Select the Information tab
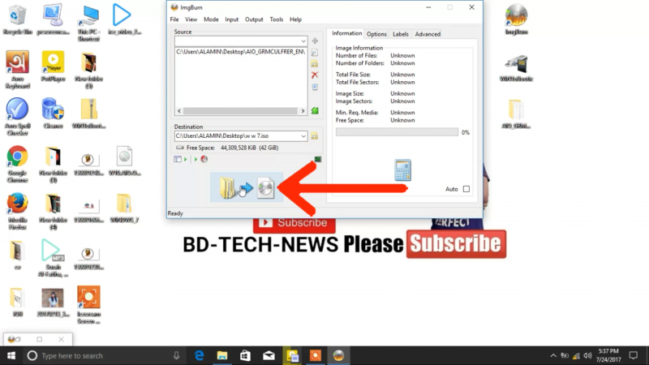The height and width of the screenshot is (365, 649). (x=346, y=33)
